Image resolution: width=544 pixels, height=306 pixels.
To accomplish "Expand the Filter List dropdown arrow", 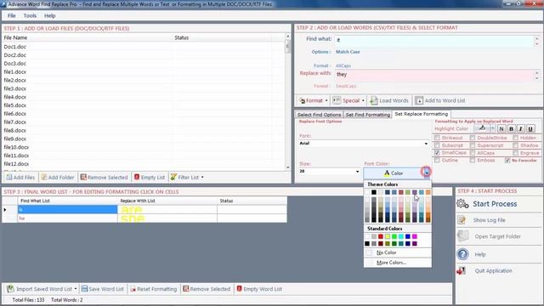I will click(x=202, y=178).
